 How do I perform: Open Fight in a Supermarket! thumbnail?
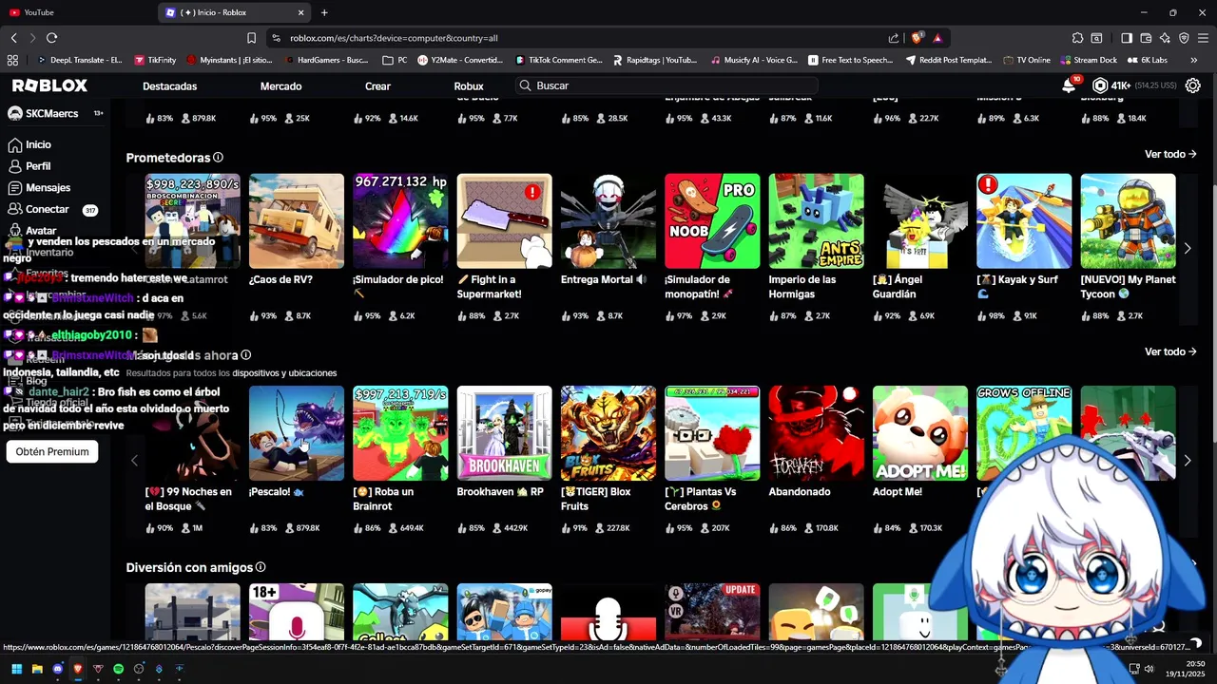tap(504, 220)
